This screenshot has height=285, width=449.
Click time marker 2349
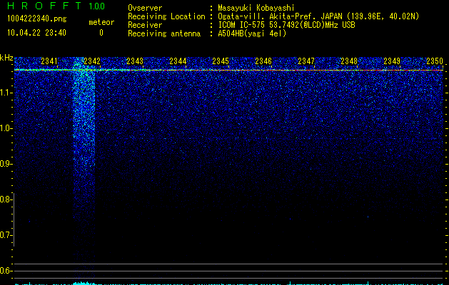point(392,61)
